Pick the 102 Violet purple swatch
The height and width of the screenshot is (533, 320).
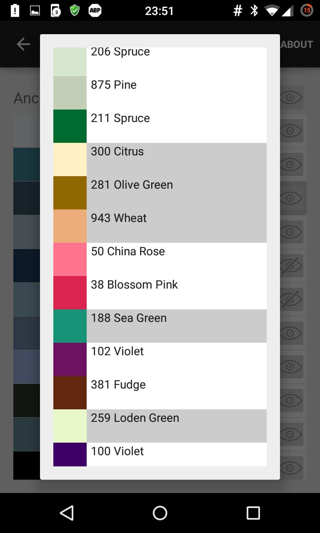pos(70,359)
